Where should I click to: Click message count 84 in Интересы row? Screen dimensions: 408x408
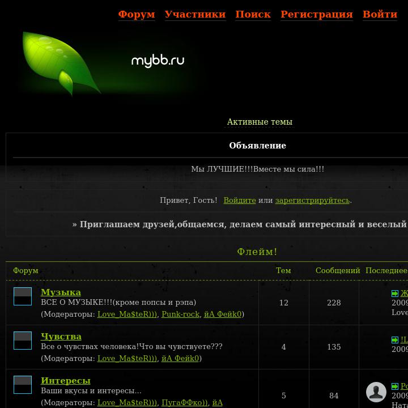334,396
